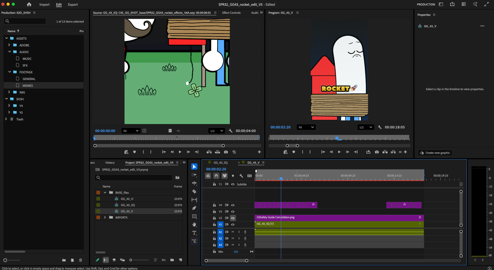Screen dimensions: 494x270
Task: Mute audio track A1
Action: pyautogui.click(x=233, y=232)
